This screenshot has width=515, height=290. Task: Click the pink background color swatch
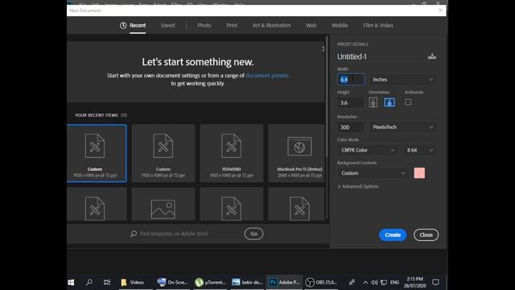[419, 173]
